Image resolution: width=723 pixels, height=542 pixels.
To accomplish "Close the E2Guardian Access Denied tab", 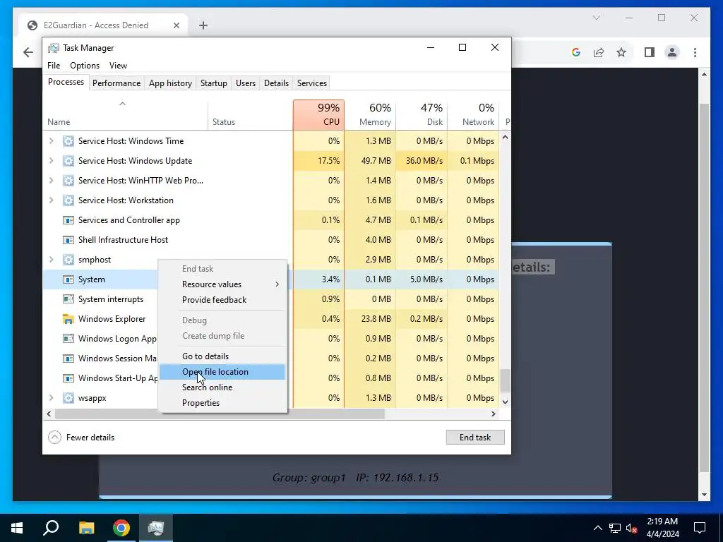I will (x=176, y=25).
